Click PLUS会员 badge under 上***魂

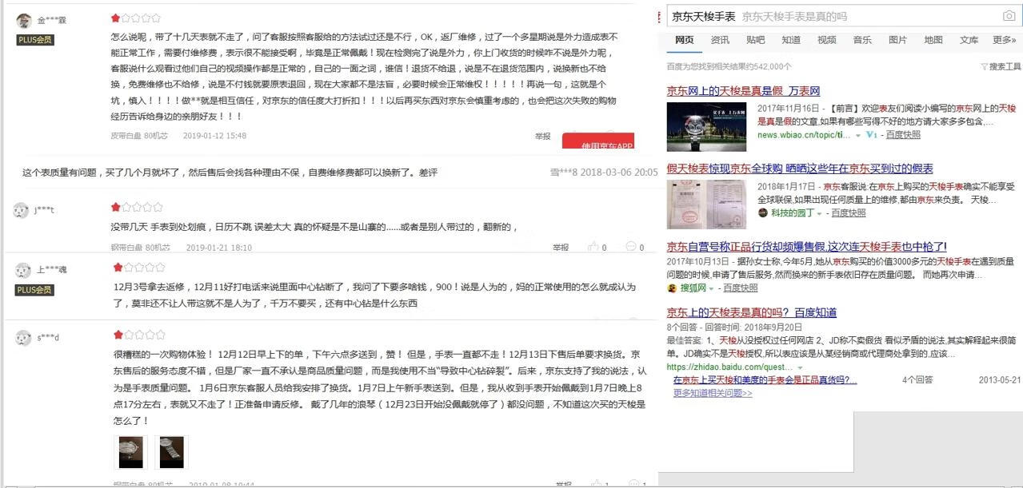[35, 290]
